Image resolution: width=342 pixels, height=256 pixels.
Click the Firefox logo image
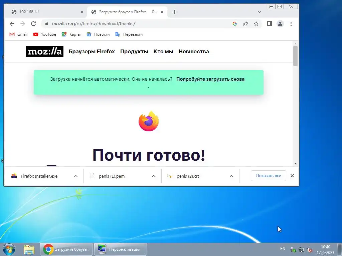click(x=149, y=121)
